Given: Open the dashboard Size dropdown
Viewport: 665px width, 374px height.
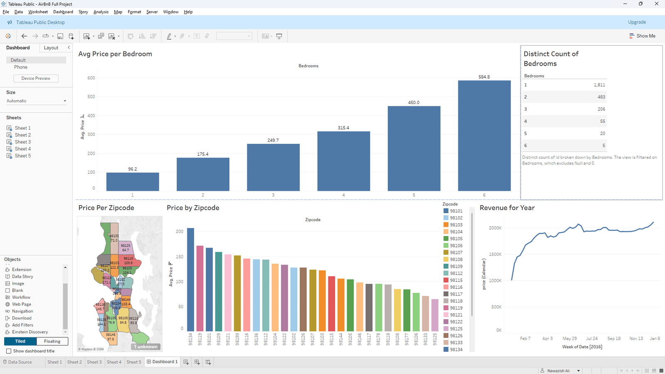Looking at the screenshot, I should 36,101.
